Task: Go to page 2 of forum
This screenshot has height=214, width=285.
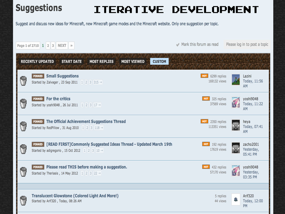Action: point(48,45)
